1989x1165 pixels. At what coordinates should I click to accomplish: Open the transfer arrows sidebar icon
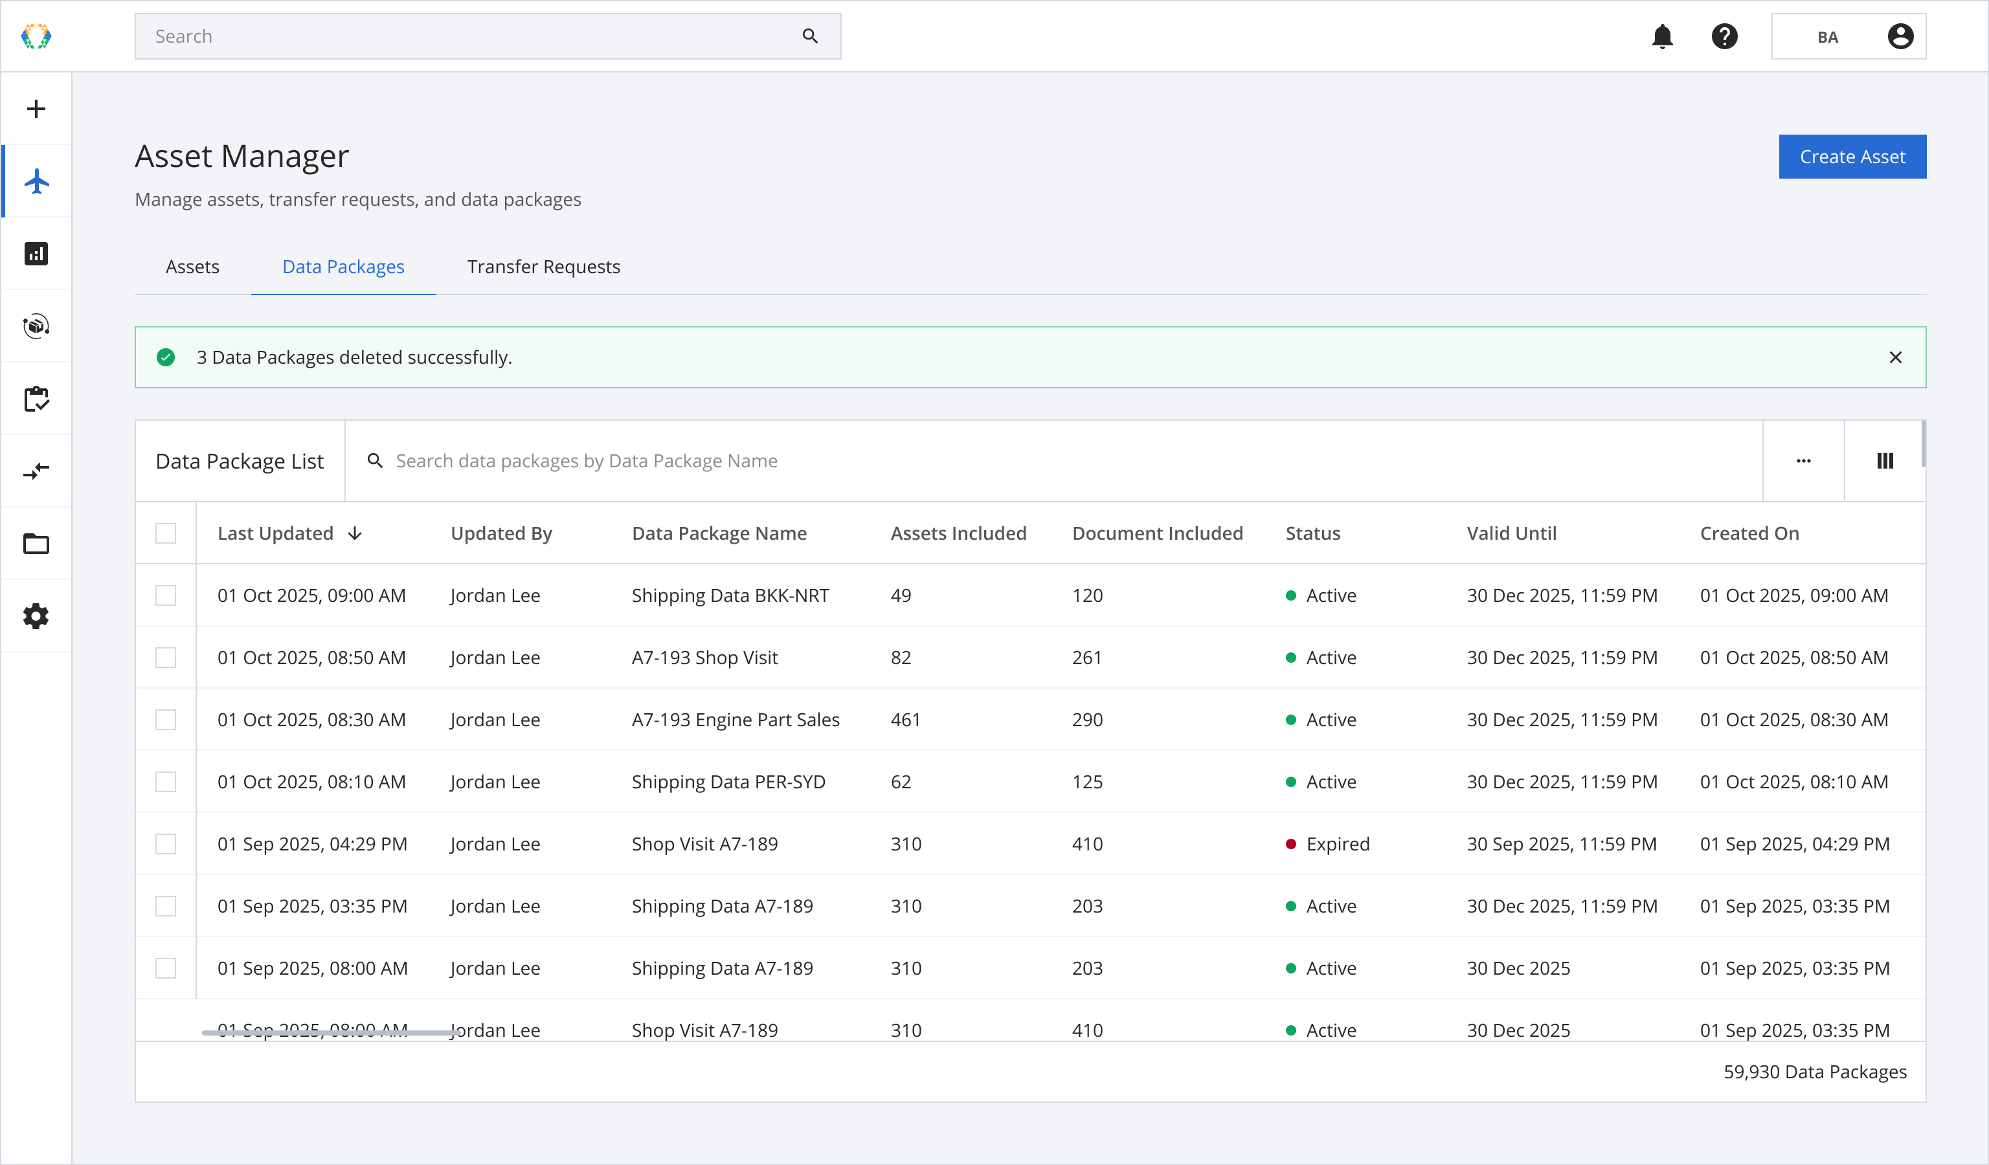tap(36, 471)
